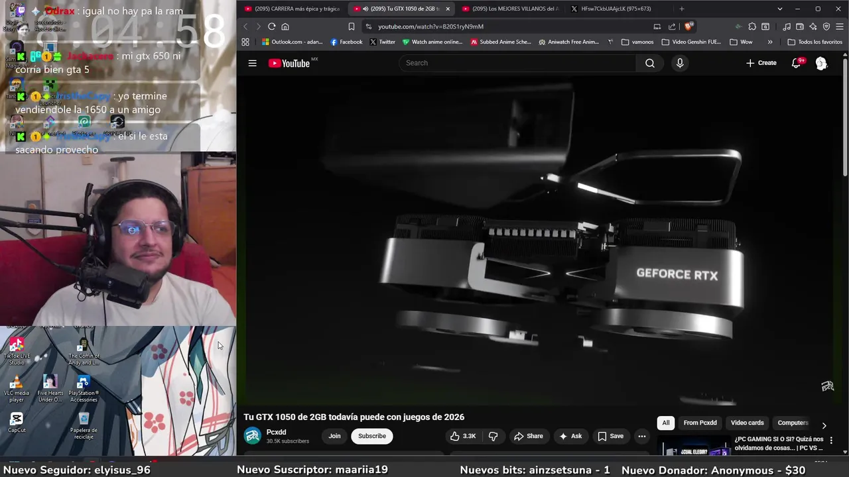The height and width of the screenshot is (477, 849).
Task: Open the Todos los favoritos bookmarks folder
Action: (815, 42)
